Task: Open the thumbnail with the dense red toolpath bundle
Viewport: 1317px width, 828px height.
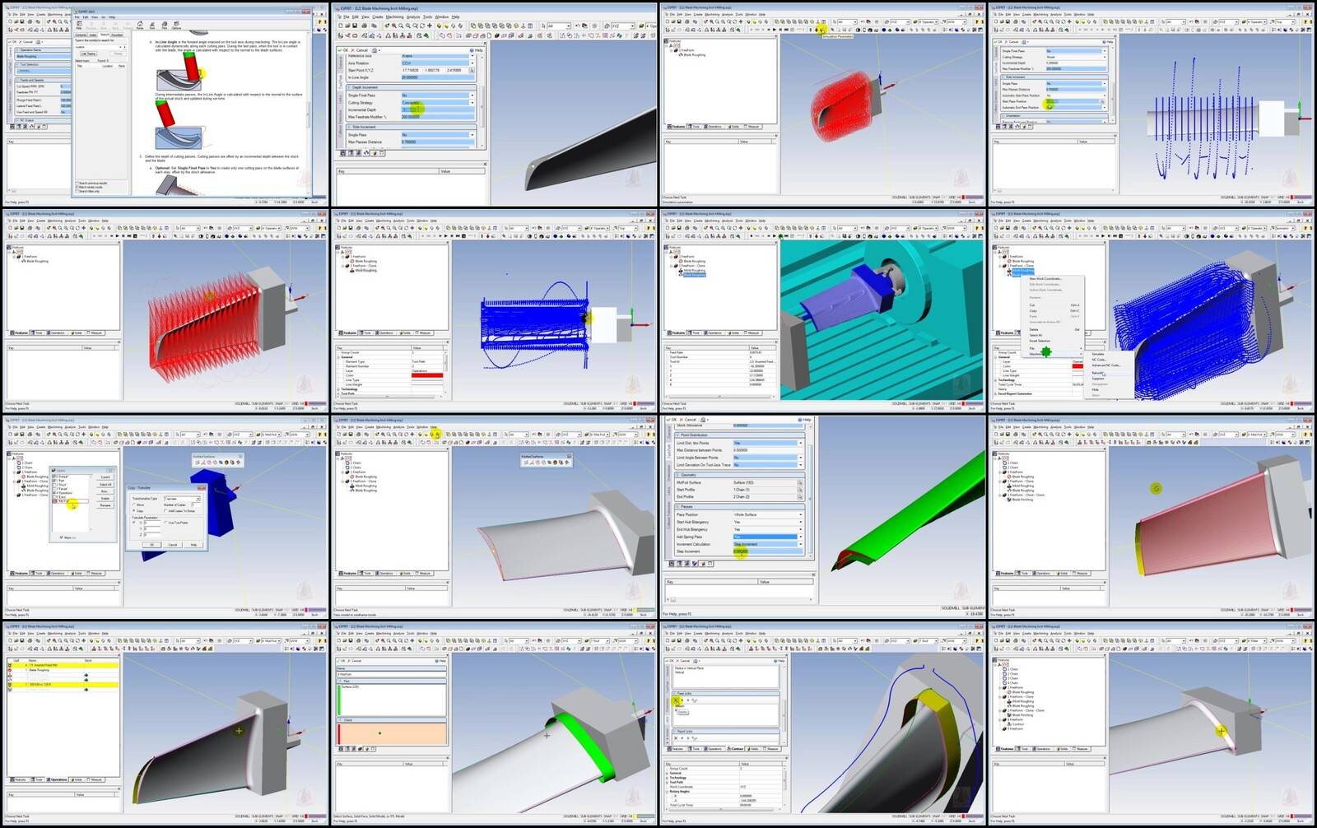Action: [822, 104]
